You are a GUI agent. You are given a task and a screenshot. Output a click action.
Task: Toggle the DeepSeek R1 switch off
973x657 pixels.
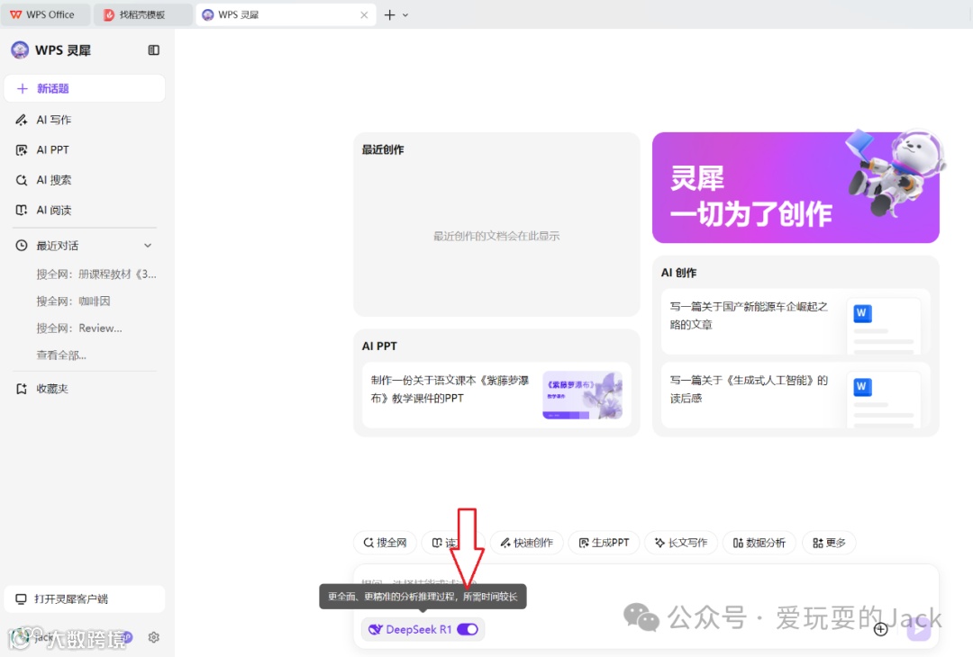tap(468, 630)
